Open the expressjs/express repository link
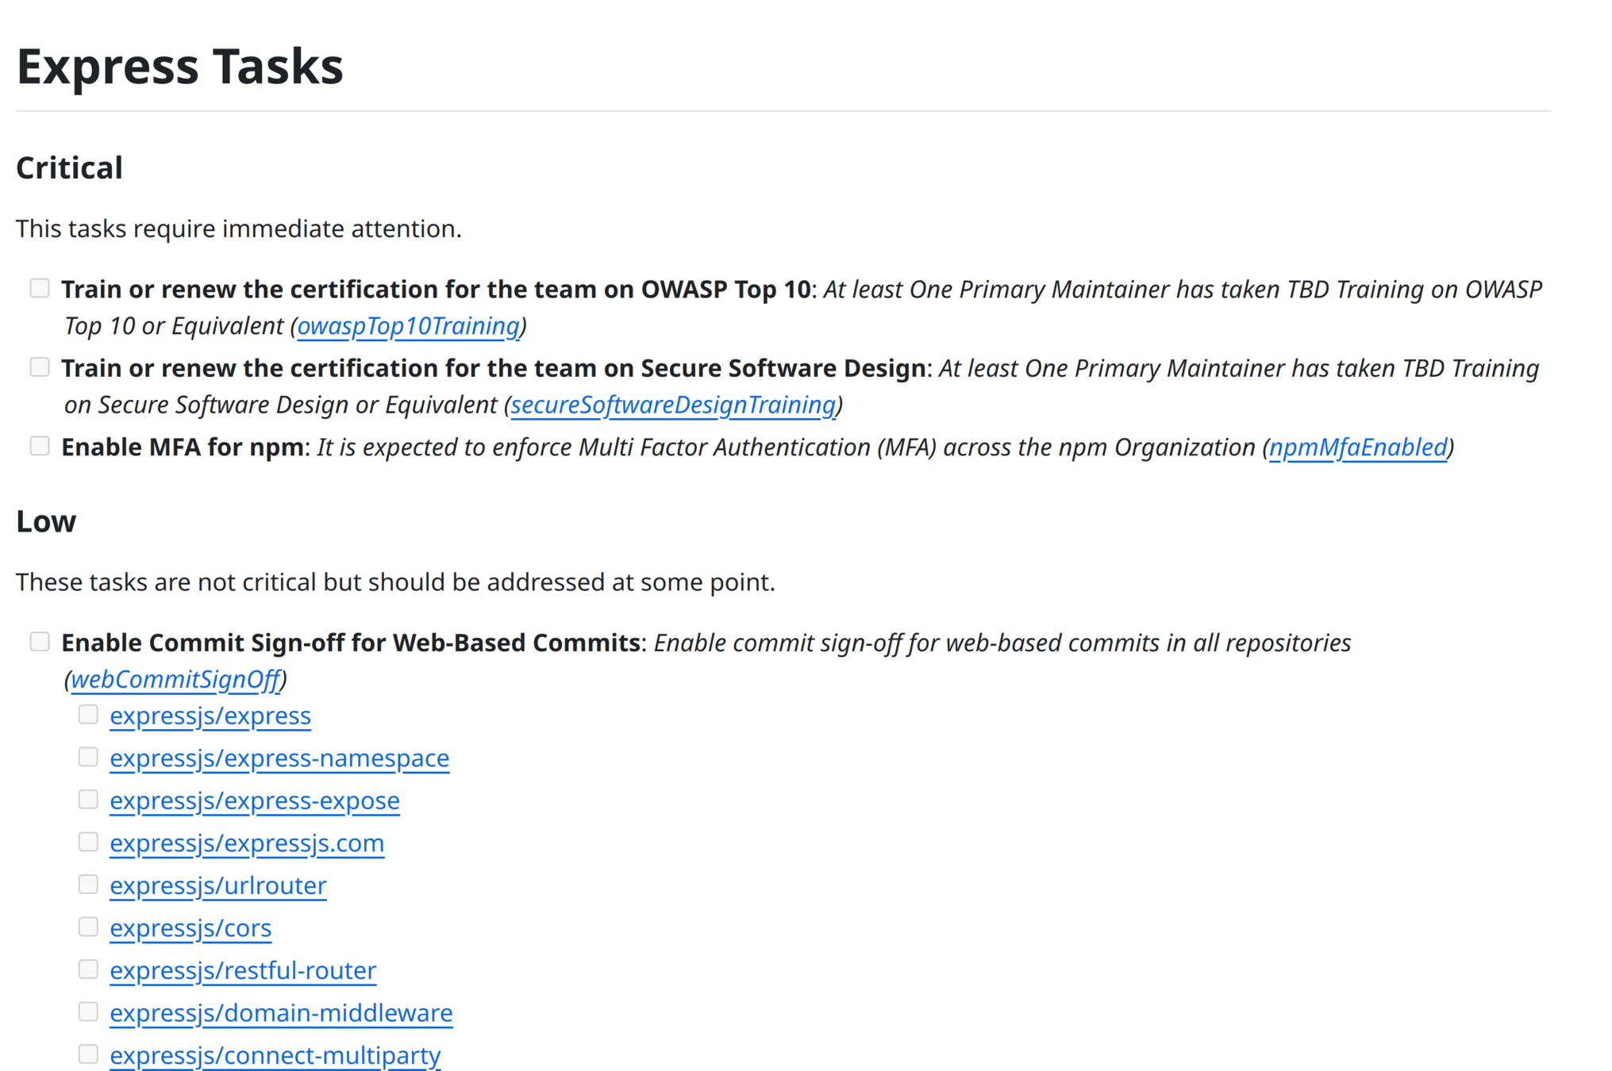Viewport: 1612px width, 1071px height. (210, 716)
